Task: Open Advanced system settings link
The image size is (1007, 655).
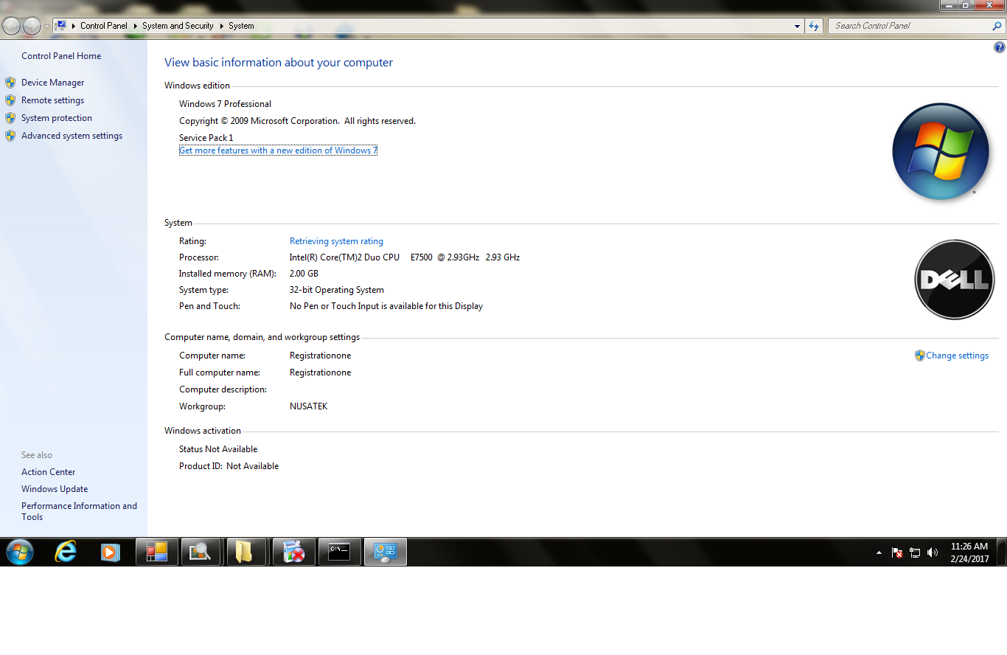Action: click(72, 136)
